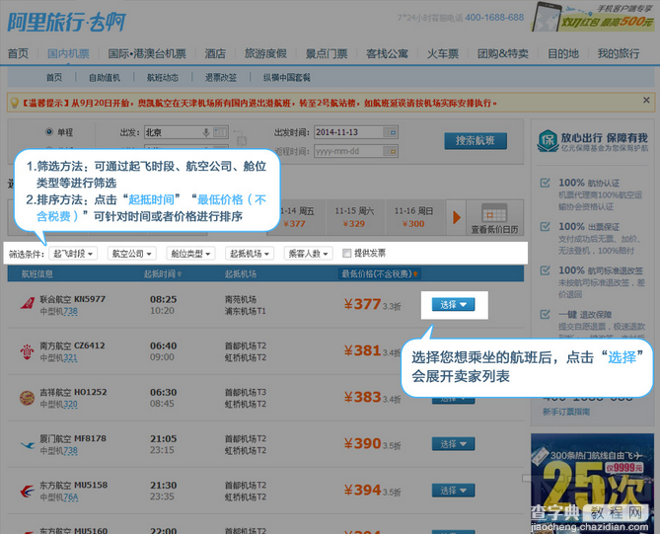Click the 保 shield guarantee icon

click(x=548, y=141)
